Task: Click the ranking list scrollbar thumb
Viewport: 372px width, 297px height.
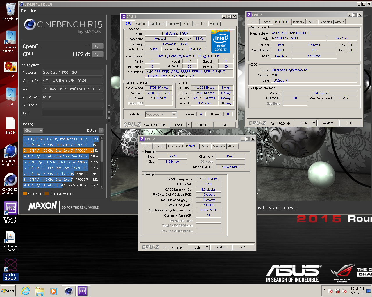Action: tap(102, 151)
